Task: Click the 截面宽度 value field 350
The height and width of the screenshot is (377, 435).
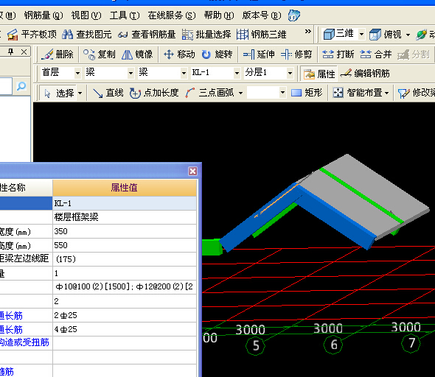Action: [125, 231]
